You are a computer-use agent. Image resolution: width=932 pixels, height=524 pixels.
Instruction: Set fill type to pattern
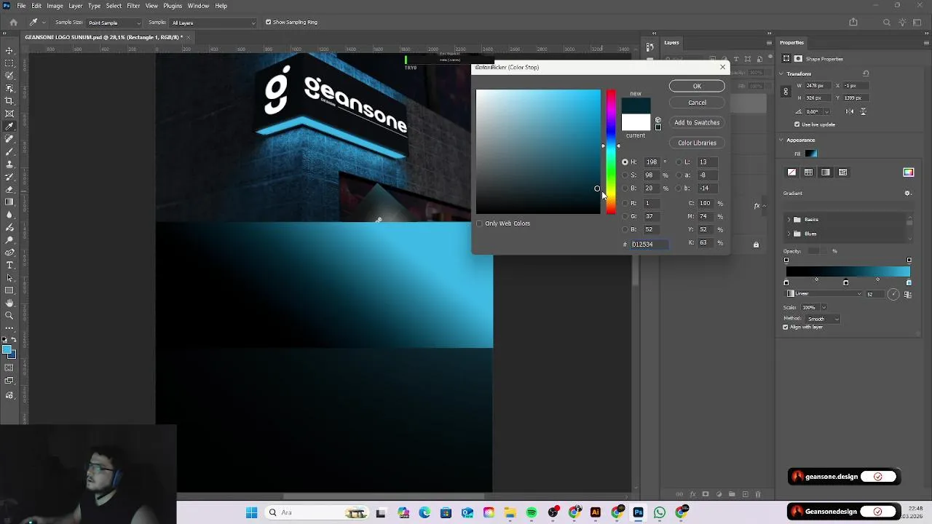click(x=842, y=172)
